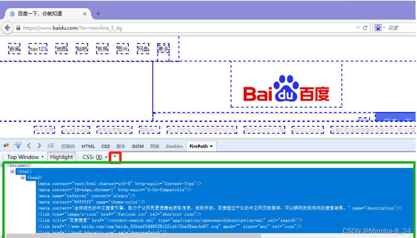Click the 关于百度 footer link
The width and height of the screenshot is (417, 238).
pyautogui.click(x=45, y=130)
